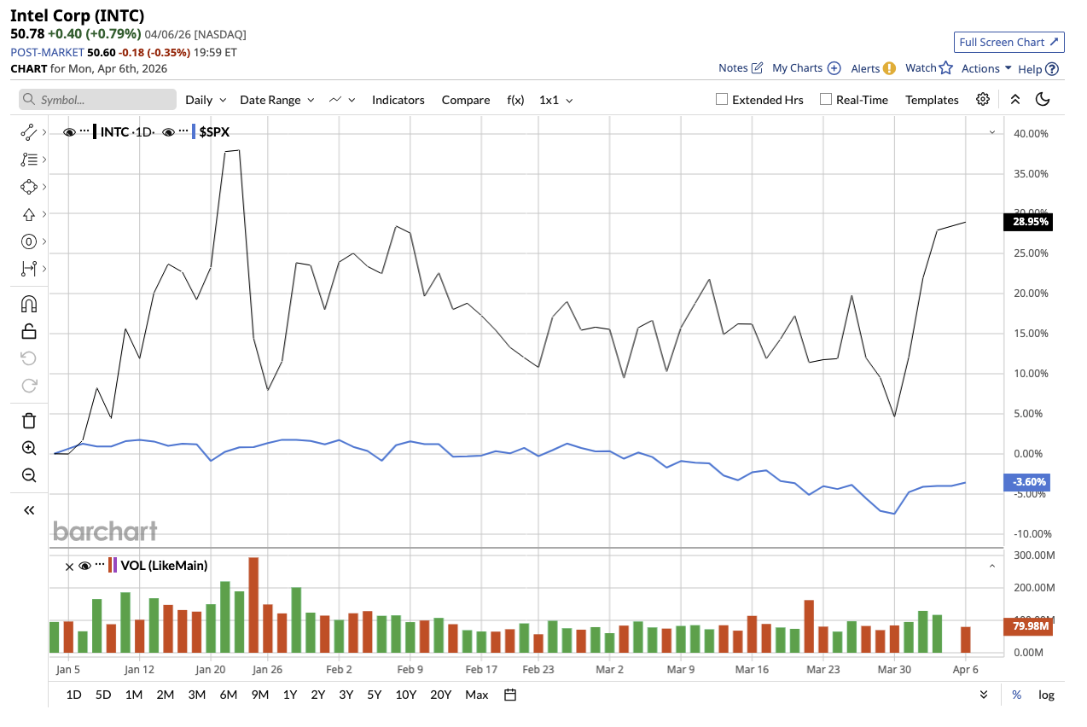1087x727 pixels.
Task: Open chart settings gear icon
Action: 983,99
